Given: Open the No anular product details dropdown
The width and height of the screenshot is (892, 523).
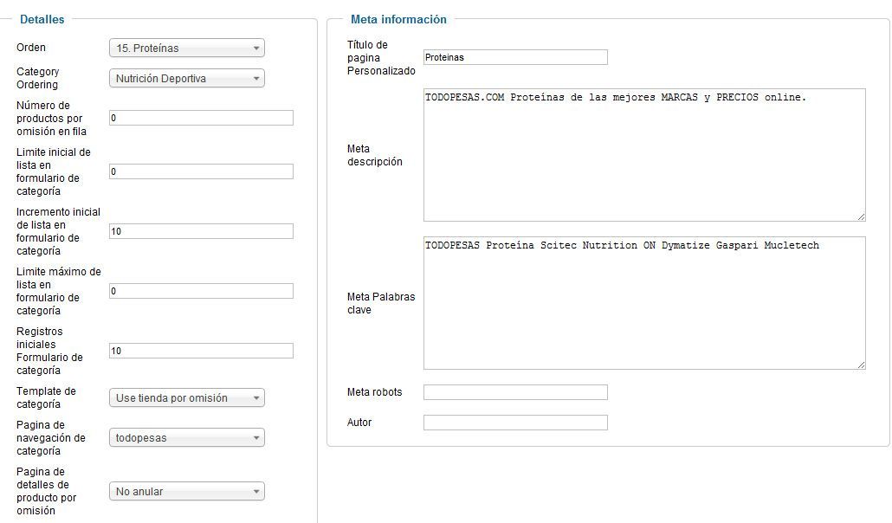Looking at the screenshot, I should click(x=186, y=491).
